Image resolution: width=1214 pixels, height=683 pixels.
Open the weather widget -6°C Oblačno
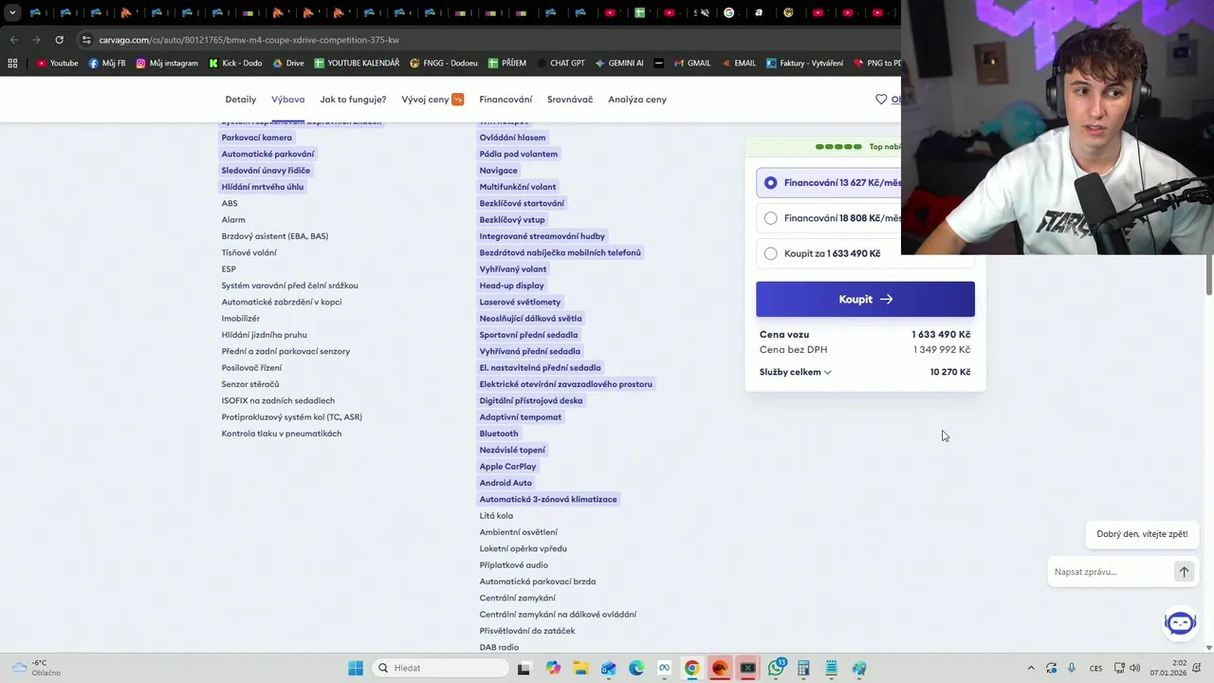pyautogui.click(x=36, y=668)
